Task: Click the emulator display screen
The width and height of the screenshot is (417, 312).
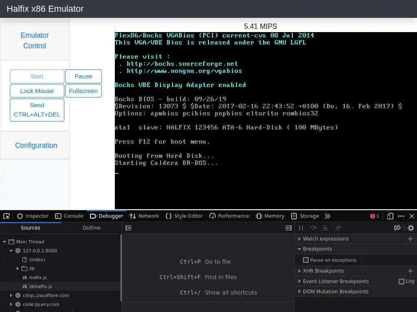Action: pos(266,121)
